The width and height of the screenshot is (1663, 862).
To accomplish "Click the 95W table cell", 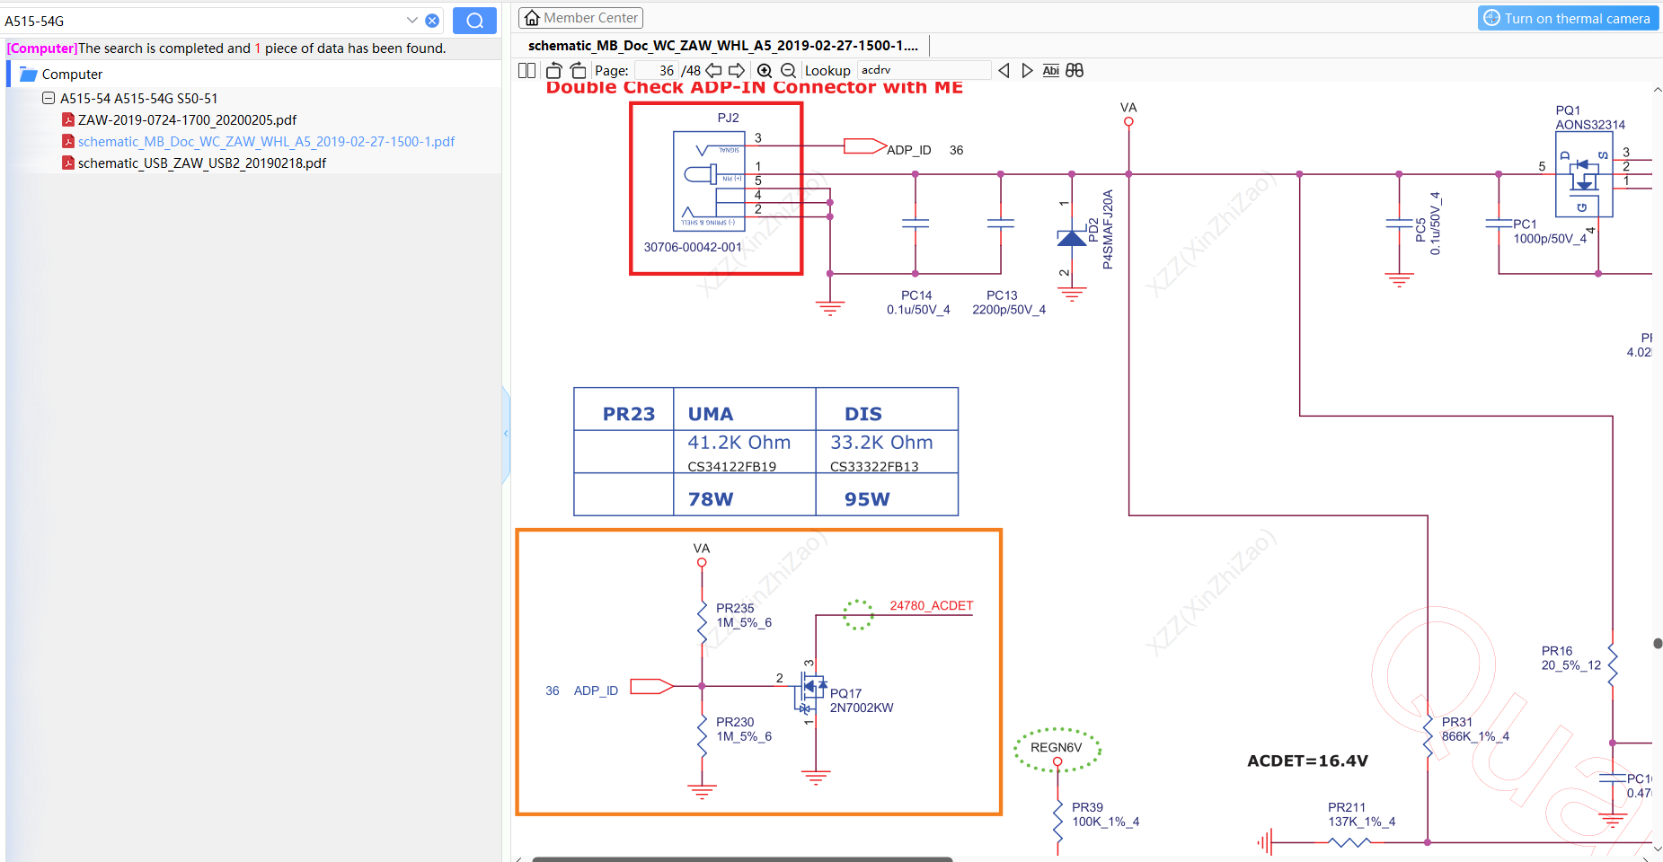I will (867, 499).
